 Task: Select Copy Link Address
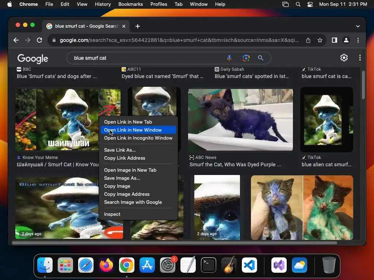tap(138, 158)
